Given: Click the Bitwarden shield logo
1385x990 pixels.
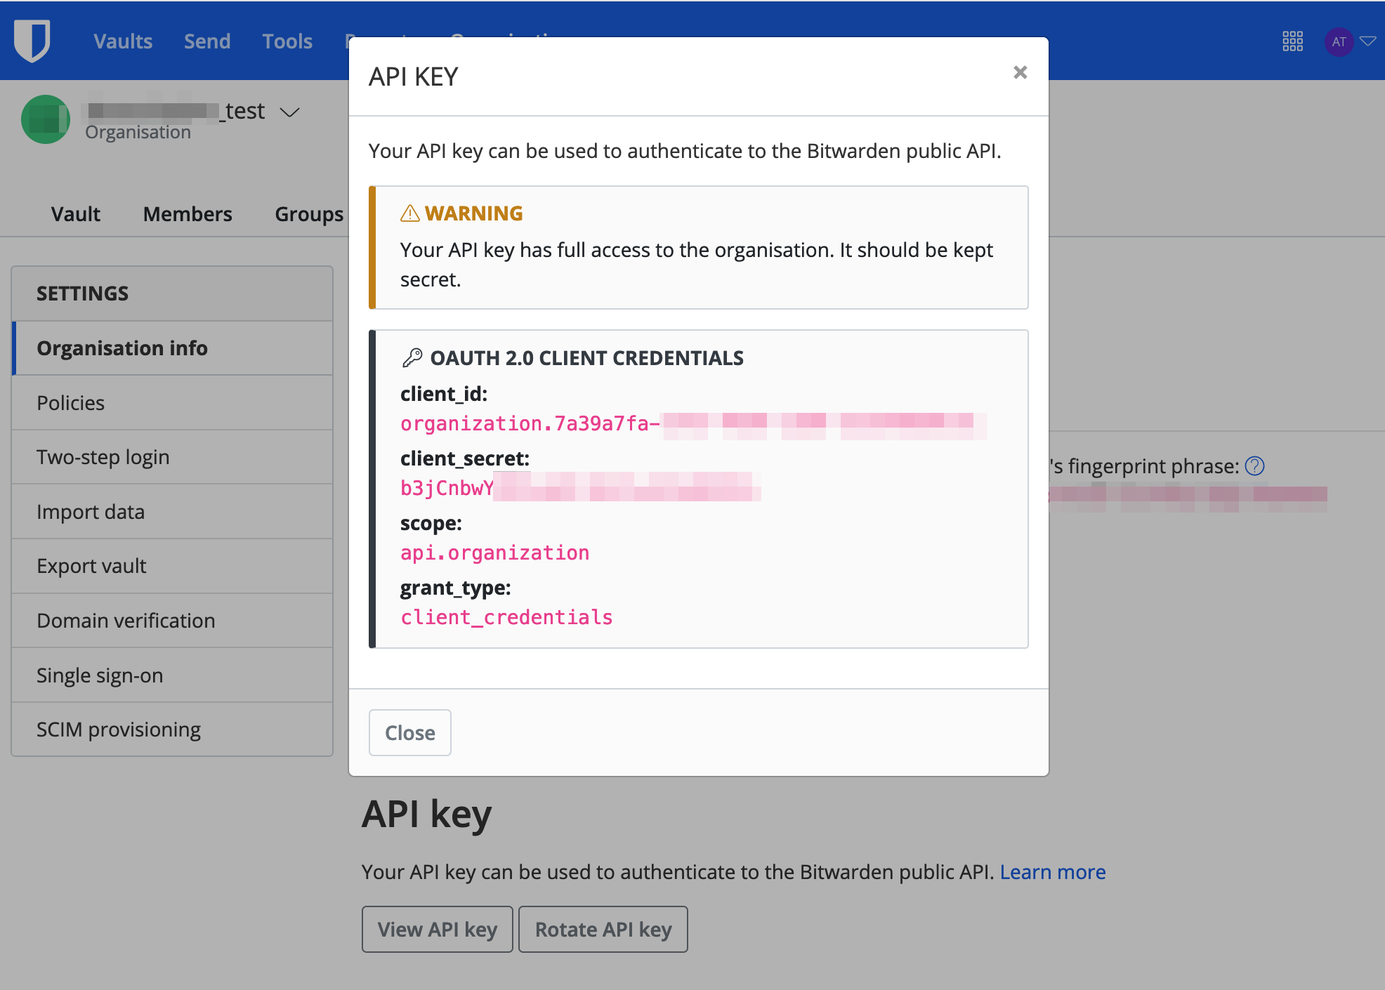Looking at the screenshot, I should 32,41.
